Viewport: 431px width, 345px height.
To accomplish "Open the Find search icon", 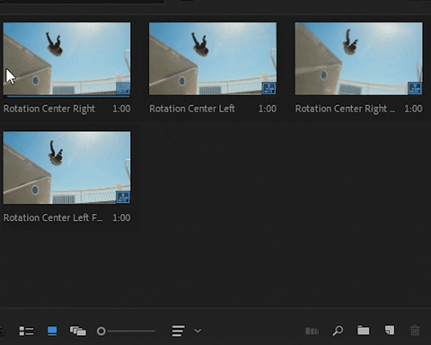I will pyautogui.click(x=338, y=331).
